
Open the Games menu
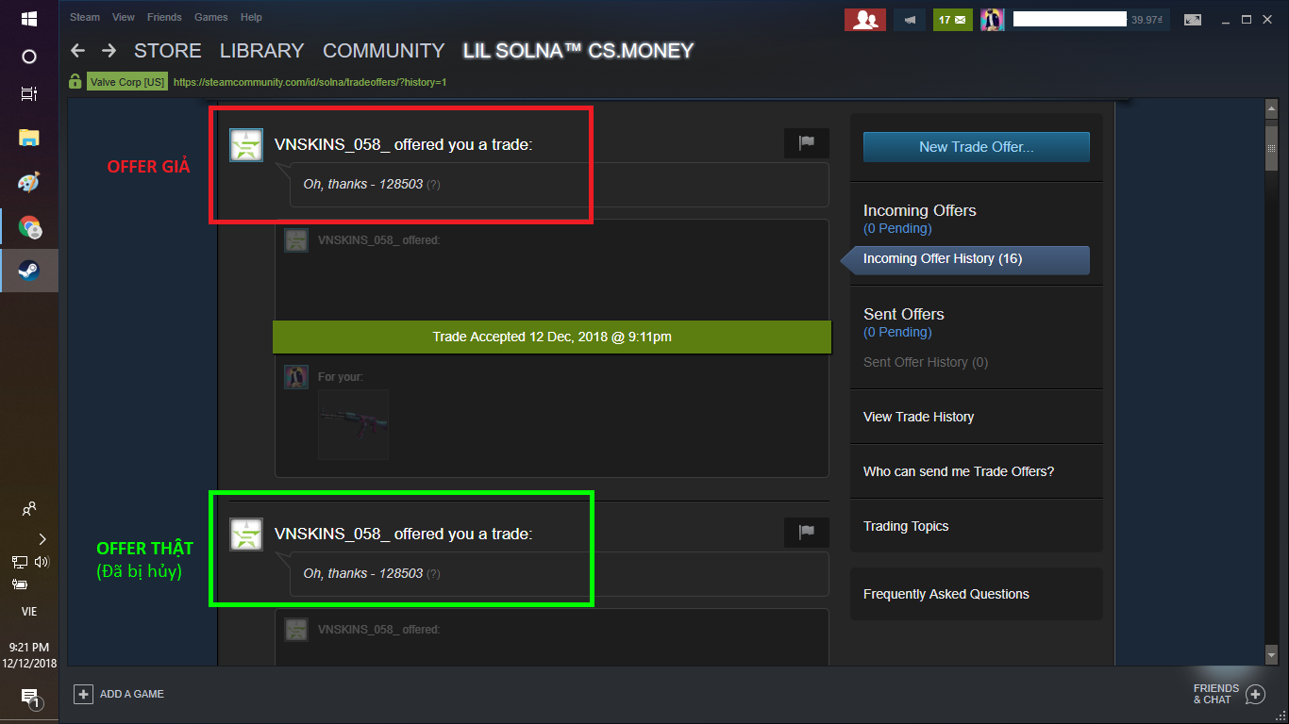[x=211, y=17]
